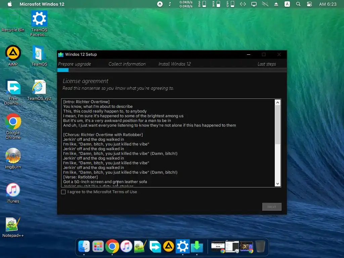Launch Google Chrome from the desktop
The height and width of the screenshot is (258, 344).
13,126
